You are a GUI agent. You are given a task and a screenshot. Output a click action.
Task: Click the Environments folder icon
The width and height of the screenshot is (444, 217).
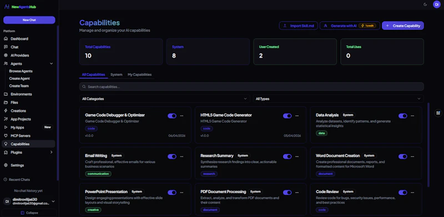[x=6, y=94]
